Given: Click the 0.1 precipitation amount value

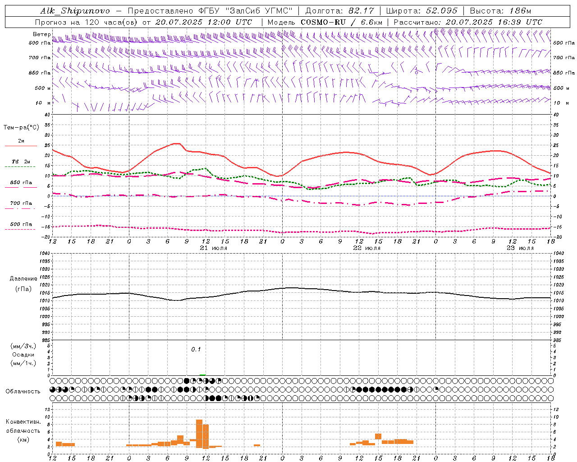Looking at the screenshot, I should [x=196, y=349].
